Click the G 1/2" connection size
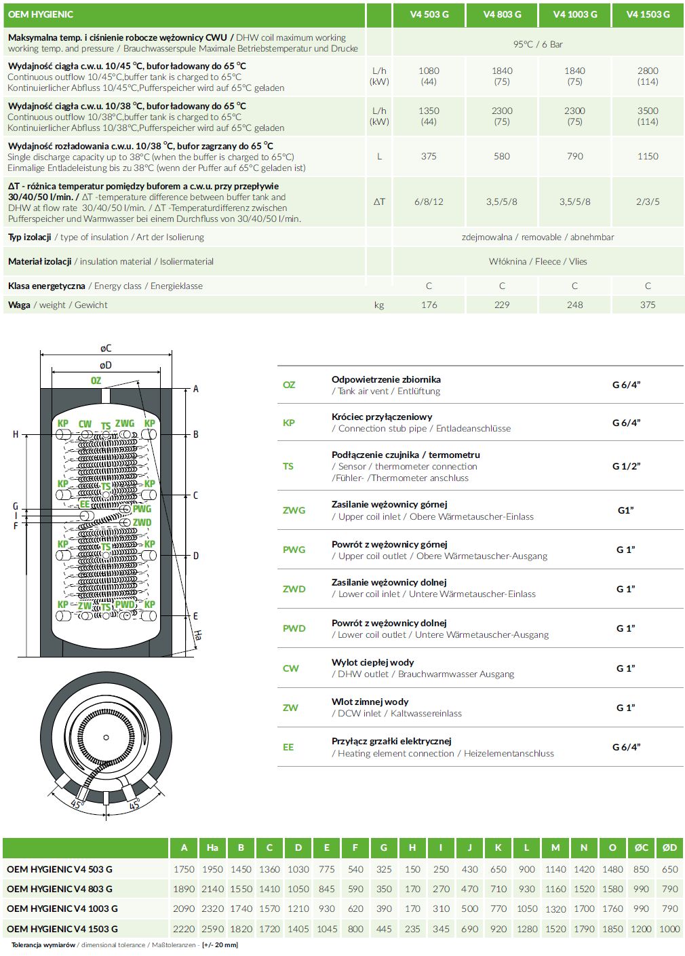The height and width of the screenshot is (956, 685). [626, 466]
